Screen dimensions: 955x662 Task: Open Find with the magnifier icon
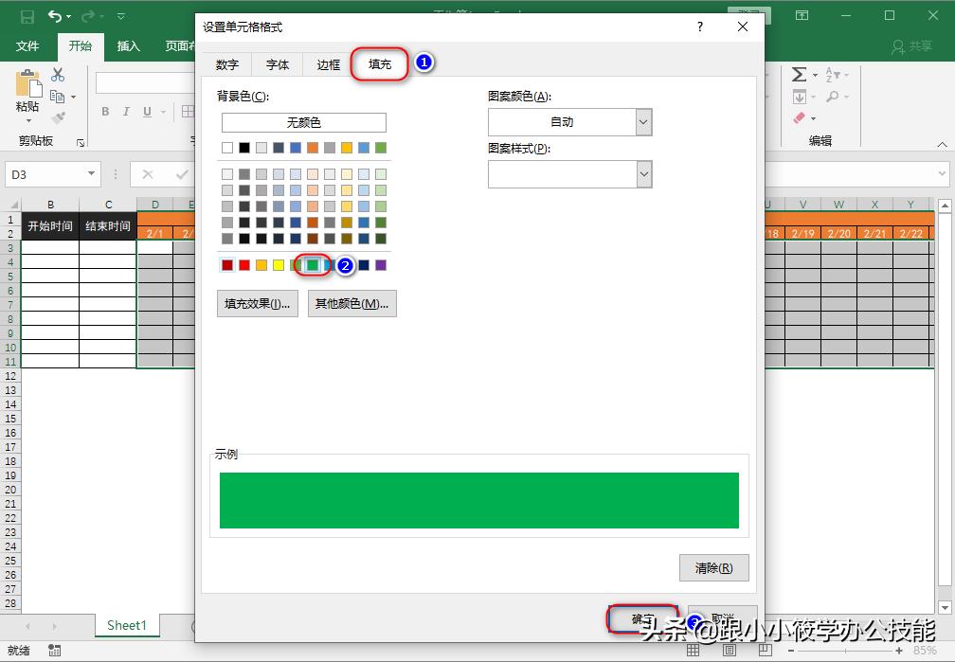pos(833,98)
